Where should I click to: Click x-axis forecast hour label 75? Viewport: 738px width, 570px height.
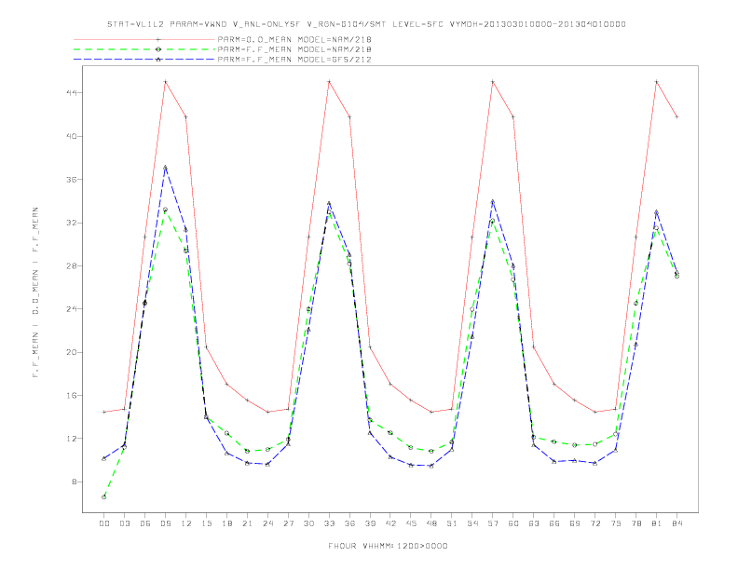615,523
